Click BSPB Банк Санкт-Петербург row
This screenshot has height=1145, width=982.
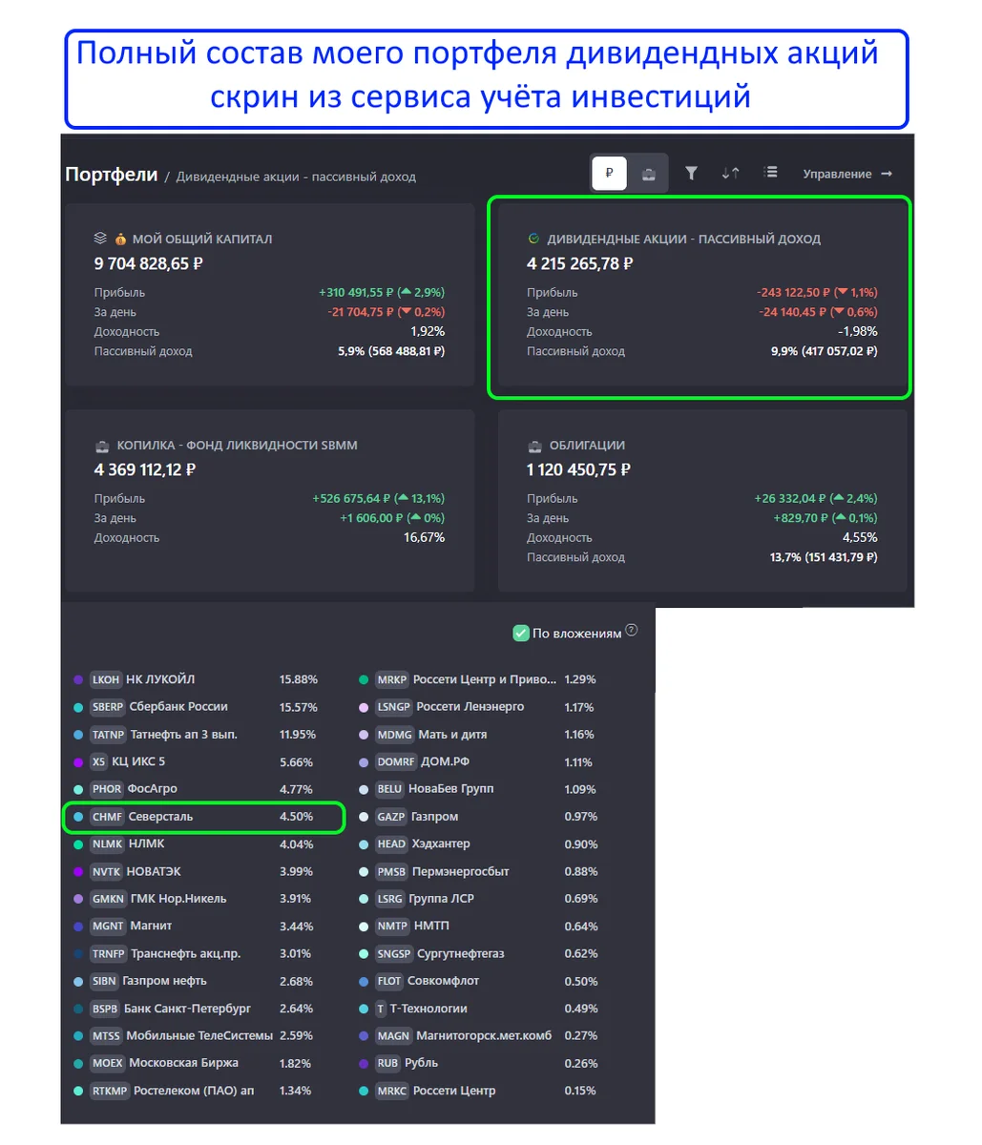tap(195, 1009)
